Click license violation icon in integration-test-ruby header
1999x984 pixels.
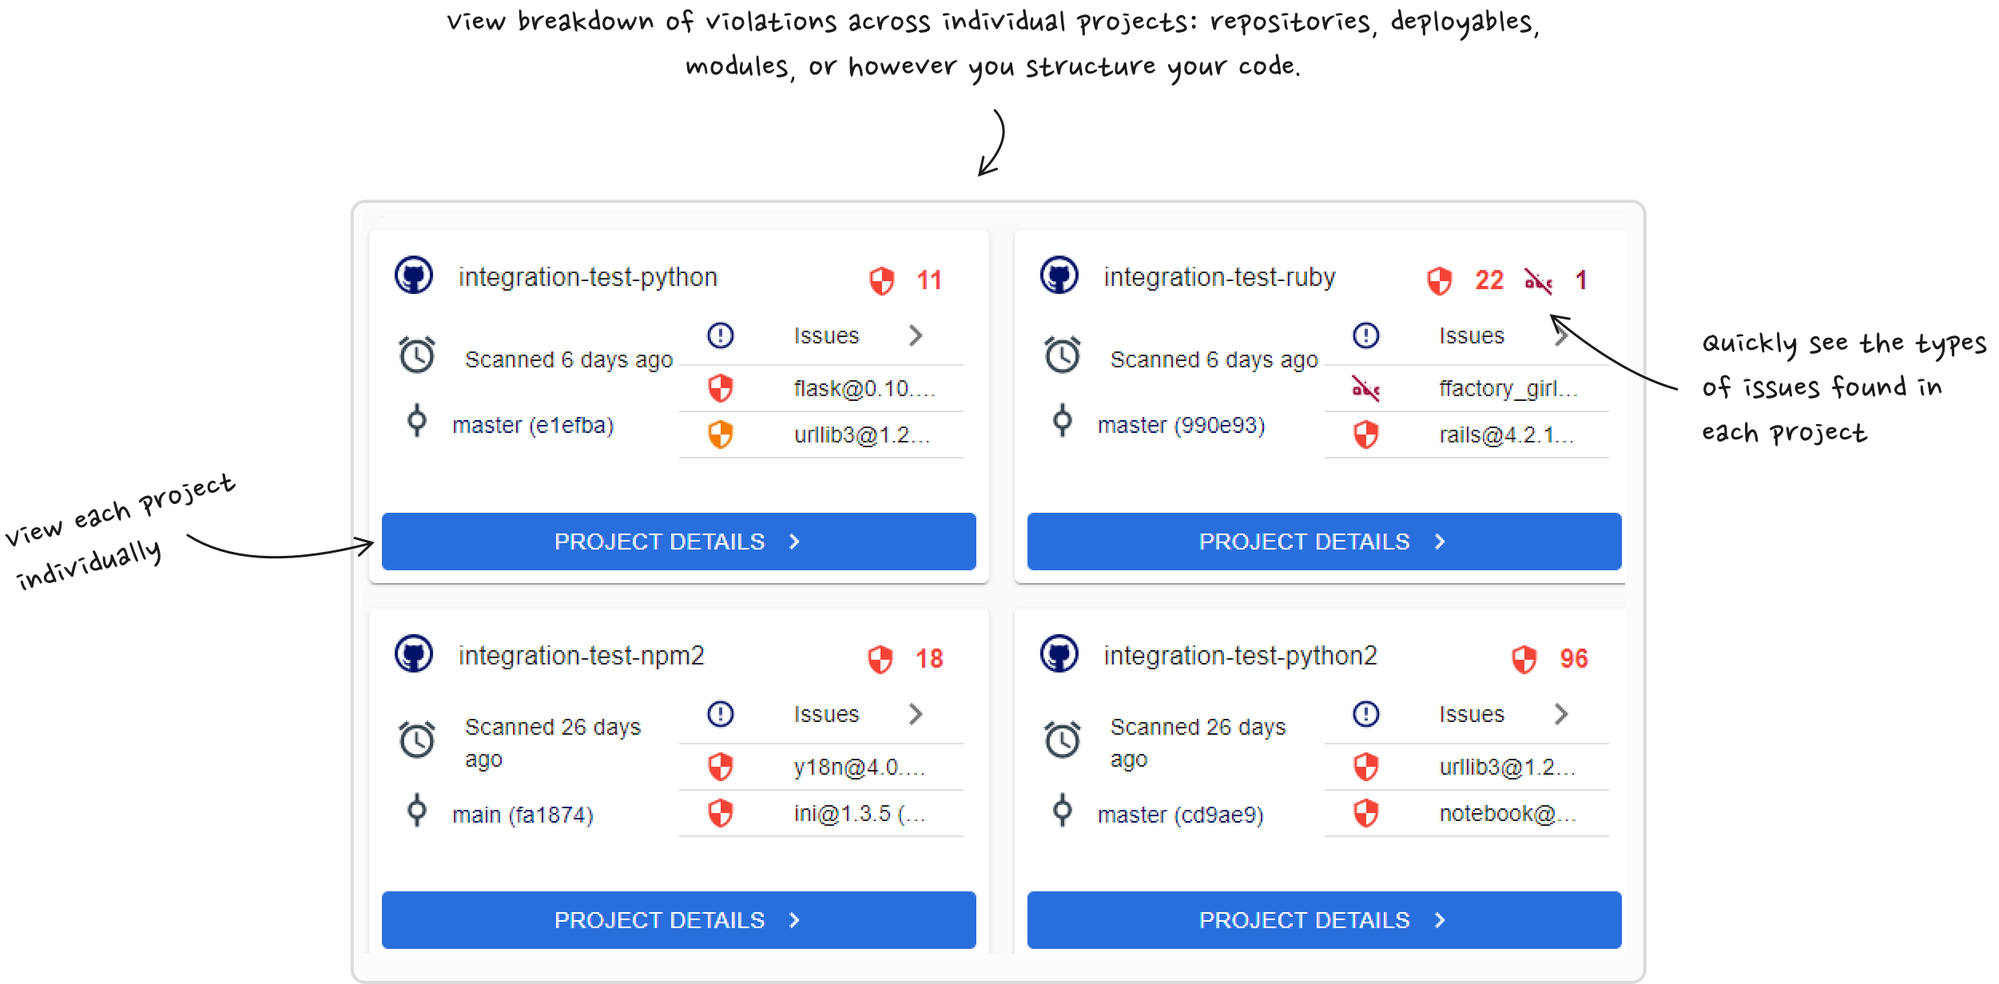pyautogui.click(x=1538, y=280)
